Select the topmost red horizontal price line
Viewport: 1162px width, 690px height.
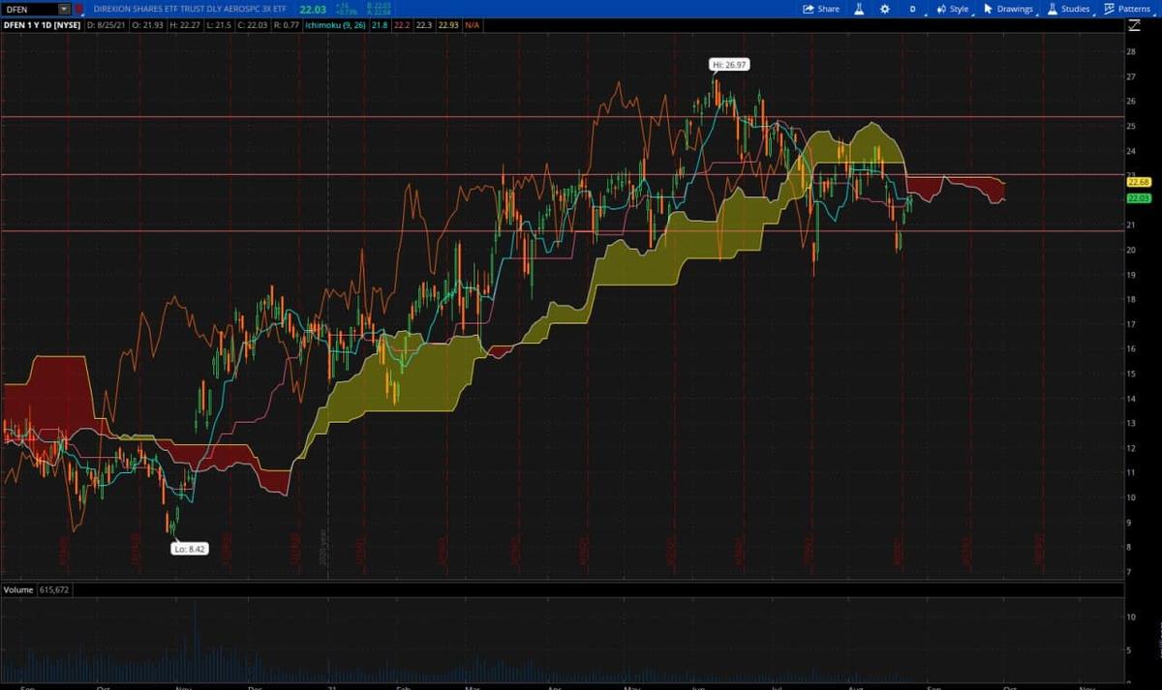(562, 117)
